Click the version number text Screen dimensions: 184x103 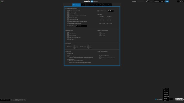[18, 100]
